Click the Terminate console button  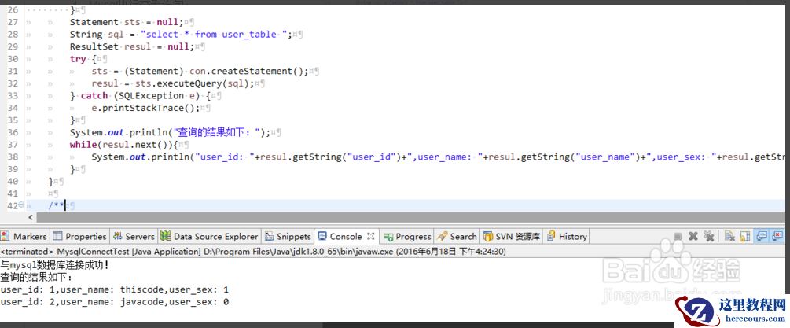[678, 236]
